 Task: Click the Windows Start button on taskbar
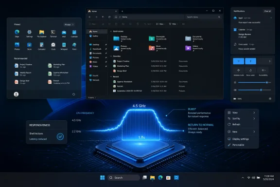click(103, 178)
